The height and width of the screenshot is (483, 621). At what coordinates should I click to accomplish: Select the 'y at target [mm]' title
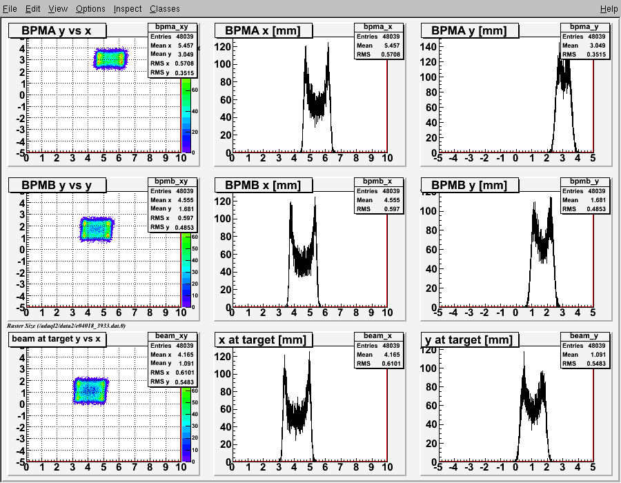(470, 339)
